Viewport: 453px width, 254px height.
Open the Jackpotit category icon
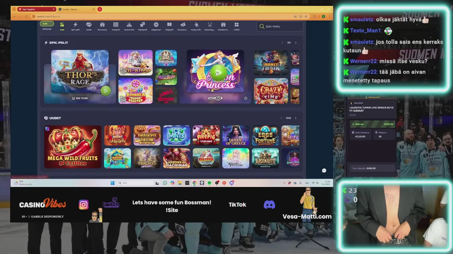click(x=116, y=26)
